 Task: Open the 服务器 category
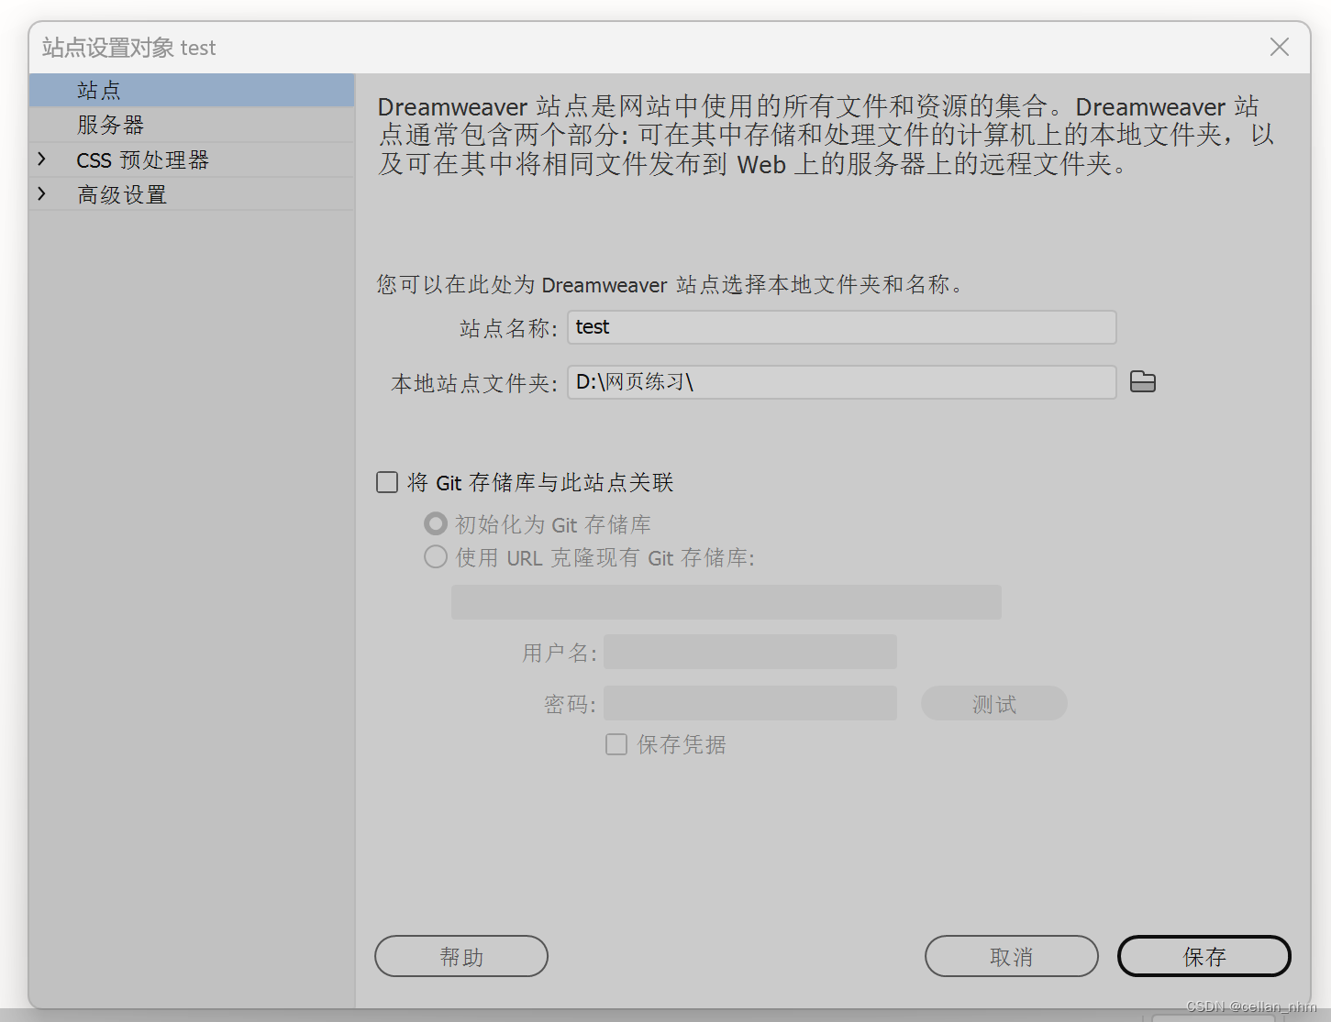[x=192, y=125]
